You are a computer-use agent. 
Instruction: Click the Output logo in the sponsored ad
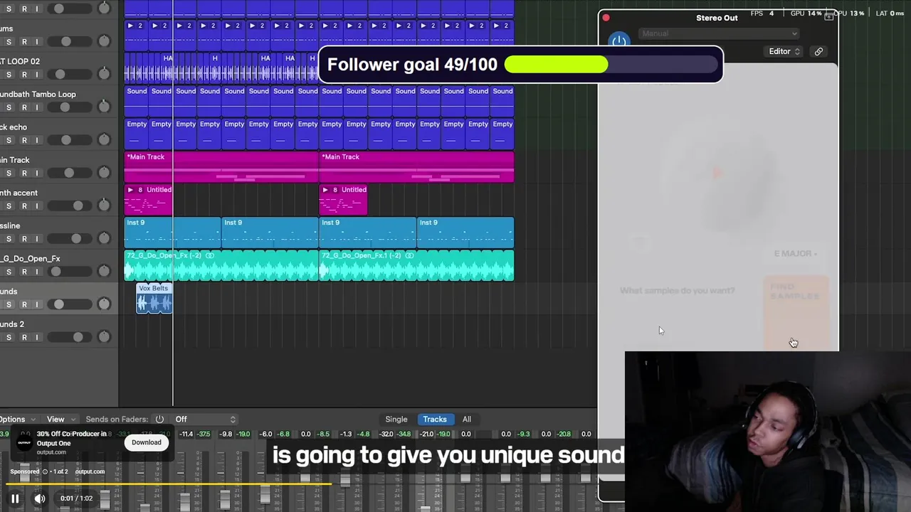coord(25,443)
